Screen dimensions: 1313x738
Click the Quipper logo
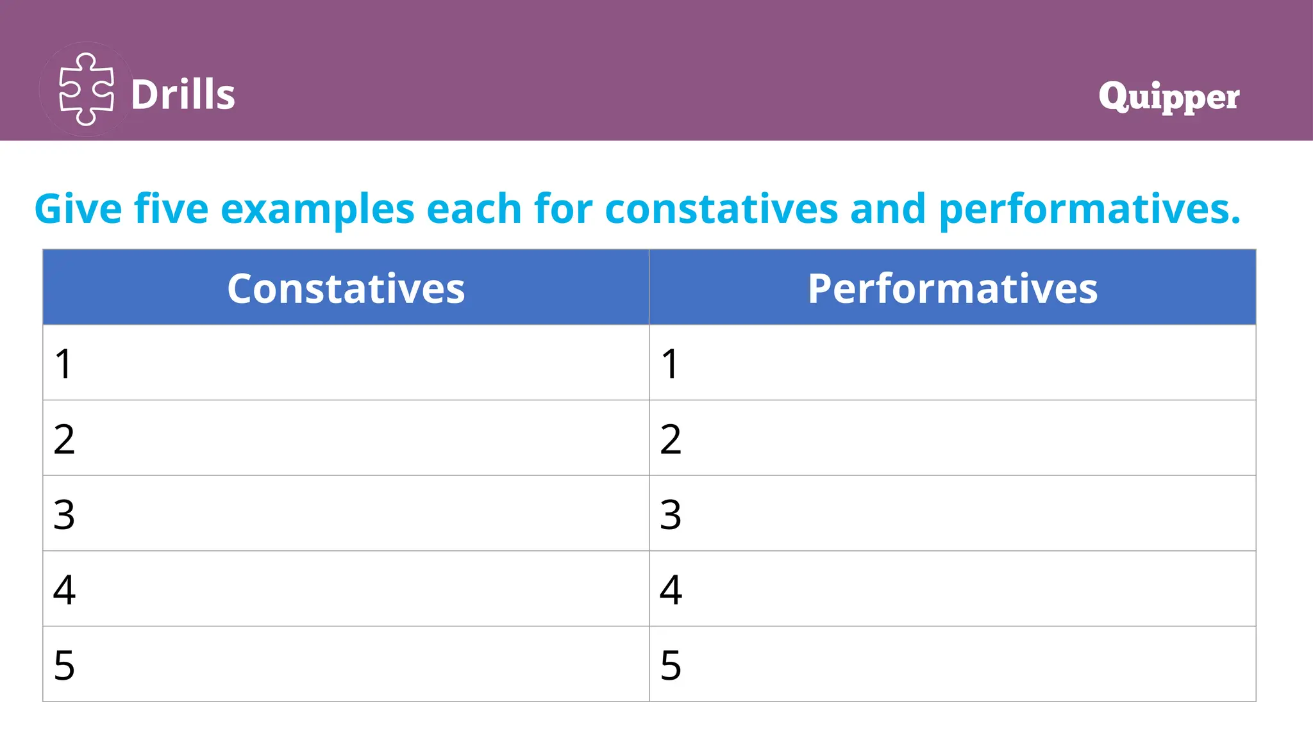[x=1168, y=97]
